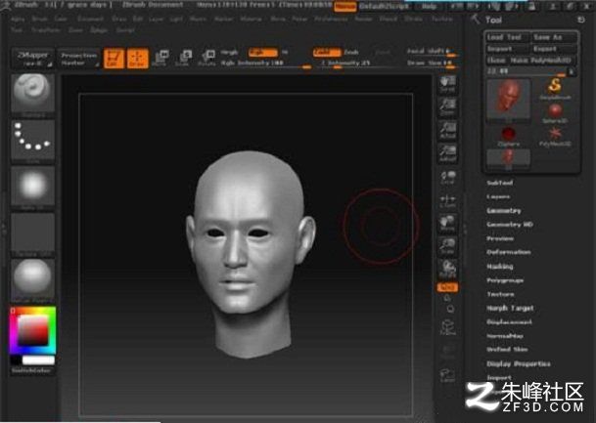Select the Scale transform icon
Viewport: 596px width, 423px height.
184,58
